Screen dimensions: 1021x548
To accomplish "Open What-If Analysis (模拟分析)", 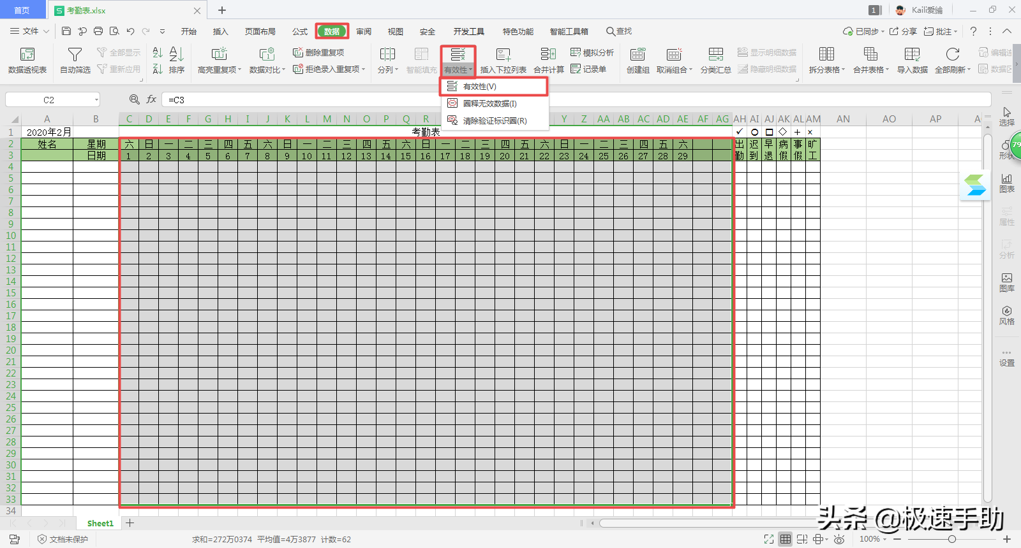I will pyautogui.click(x=592, y=52).
